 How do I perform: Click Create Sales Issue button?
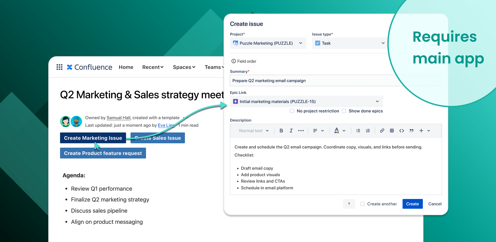coord(158,138)
